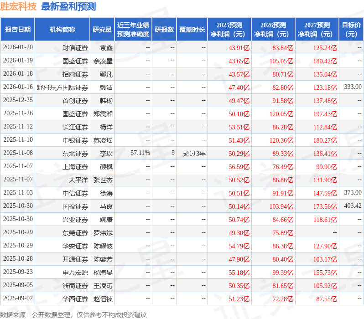Click the 2025预测净利润 column header
Image resolution: width=364 pixels, height=319 pixels.
click(x=229, y=30)
